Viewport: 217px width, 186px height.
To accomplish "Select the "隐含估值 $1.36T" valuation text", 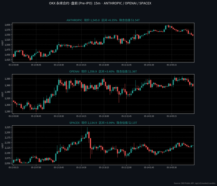I will 127,72.
